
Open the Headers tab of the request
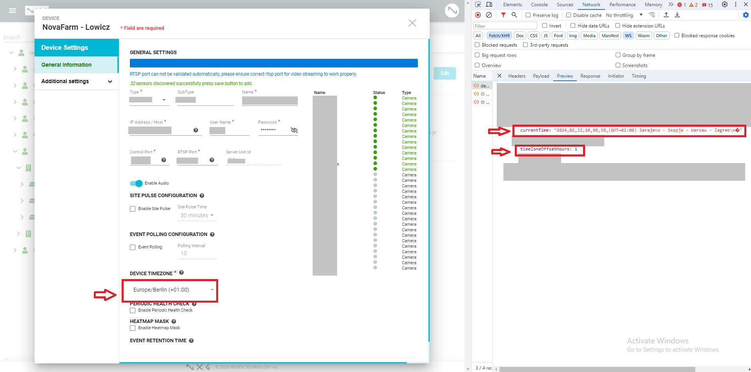517,76
